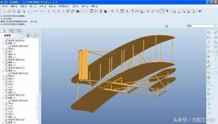Expand the 镜像 10 tree node
Image resolution: width=218 pixels, height=124 pixels.
click(3, 43)
